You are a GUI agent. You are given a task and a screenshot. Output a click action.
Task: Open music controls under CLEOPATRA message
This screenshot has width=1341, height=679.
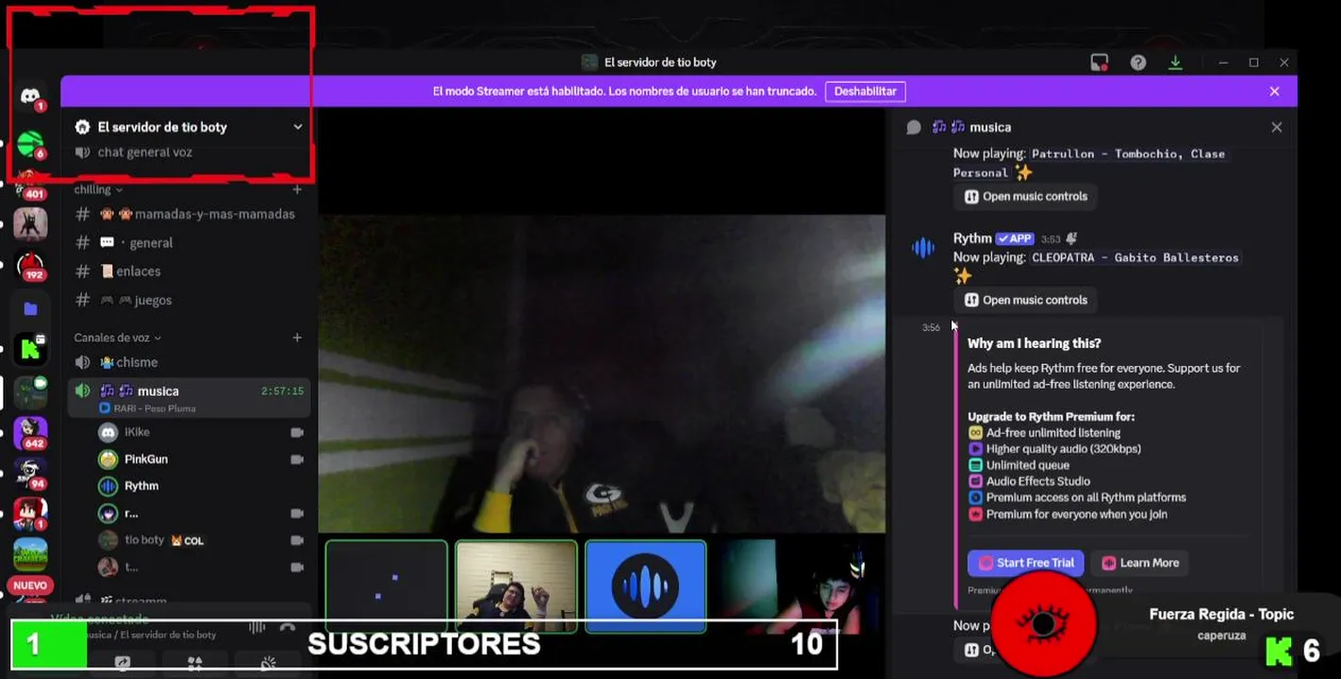pyautogui.click(x=1025, y=300)
